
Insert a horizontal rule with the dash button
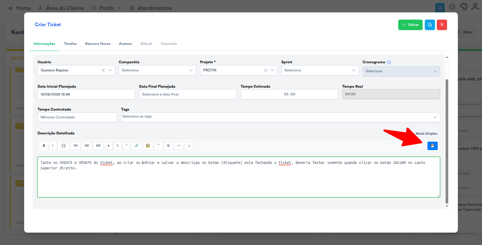coord(179,146)
